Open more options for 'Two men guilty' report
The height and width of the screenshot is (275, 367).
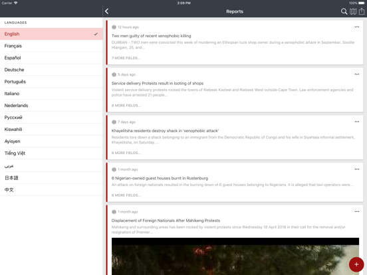tap(357, 27)
